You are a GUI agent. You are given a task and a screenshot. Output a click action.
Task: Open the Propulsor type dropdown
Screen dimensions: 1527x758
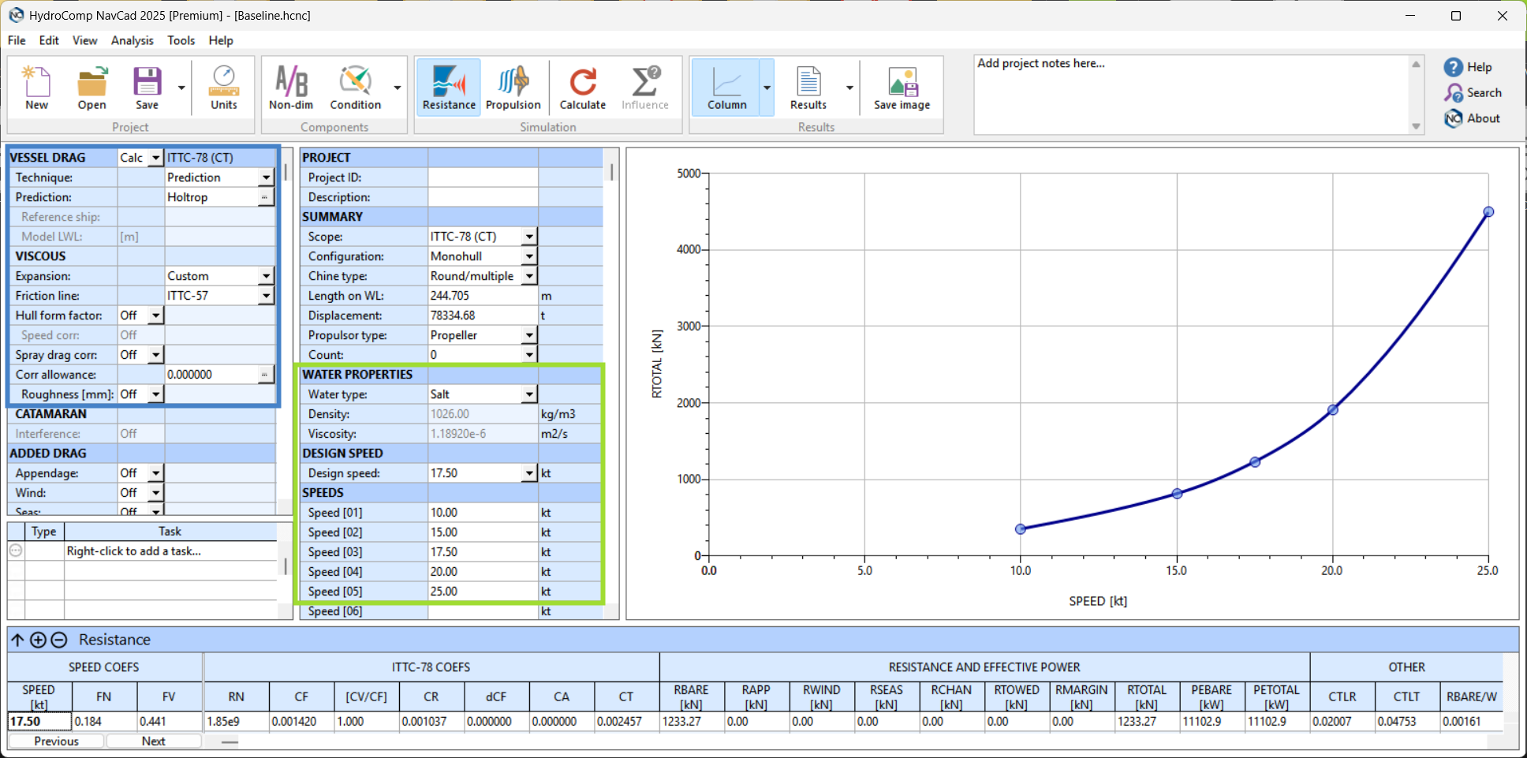pyautogui.click(x=529, y=335)
